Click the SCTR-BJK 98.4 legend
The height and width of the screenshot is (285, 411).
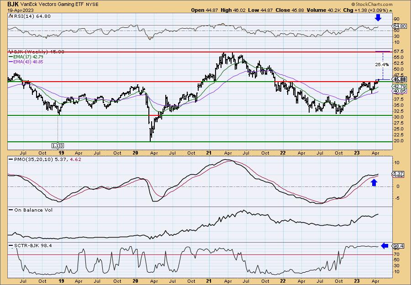click(30, 245)
